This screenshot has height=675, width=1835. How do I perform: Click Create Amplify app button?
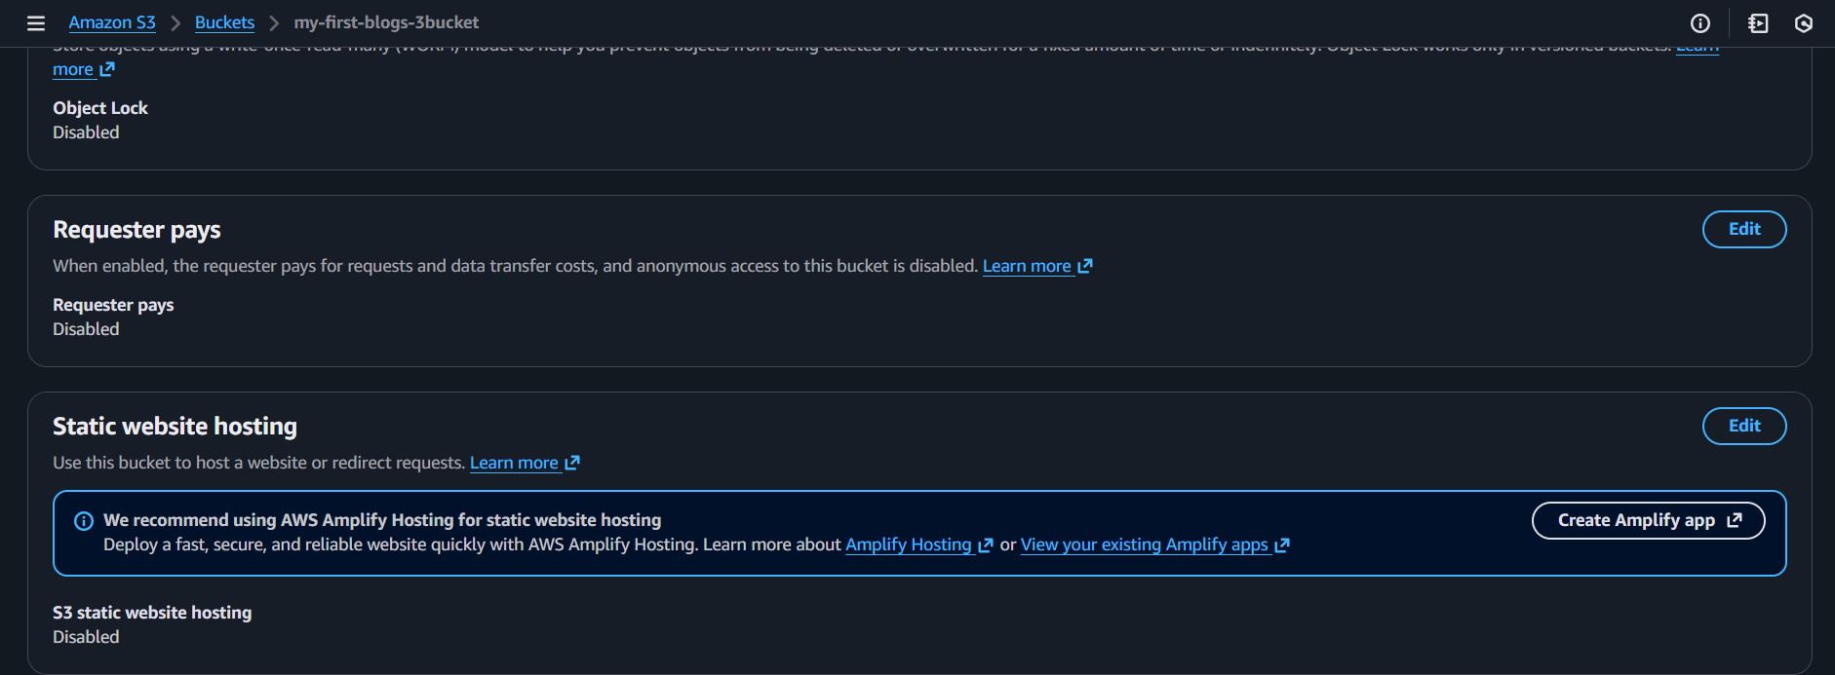[x=1649, y=520]
